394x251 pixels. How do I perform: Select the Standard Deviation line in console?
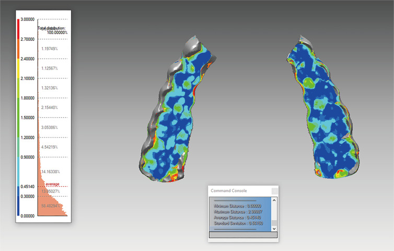238,224
